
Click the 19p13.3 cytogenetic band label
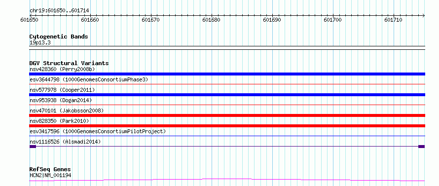[x=40, y=43]
